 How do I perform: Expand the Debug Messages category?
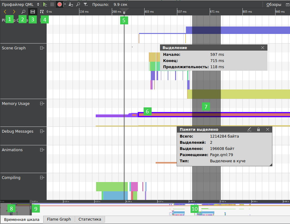tap(42, 131)
